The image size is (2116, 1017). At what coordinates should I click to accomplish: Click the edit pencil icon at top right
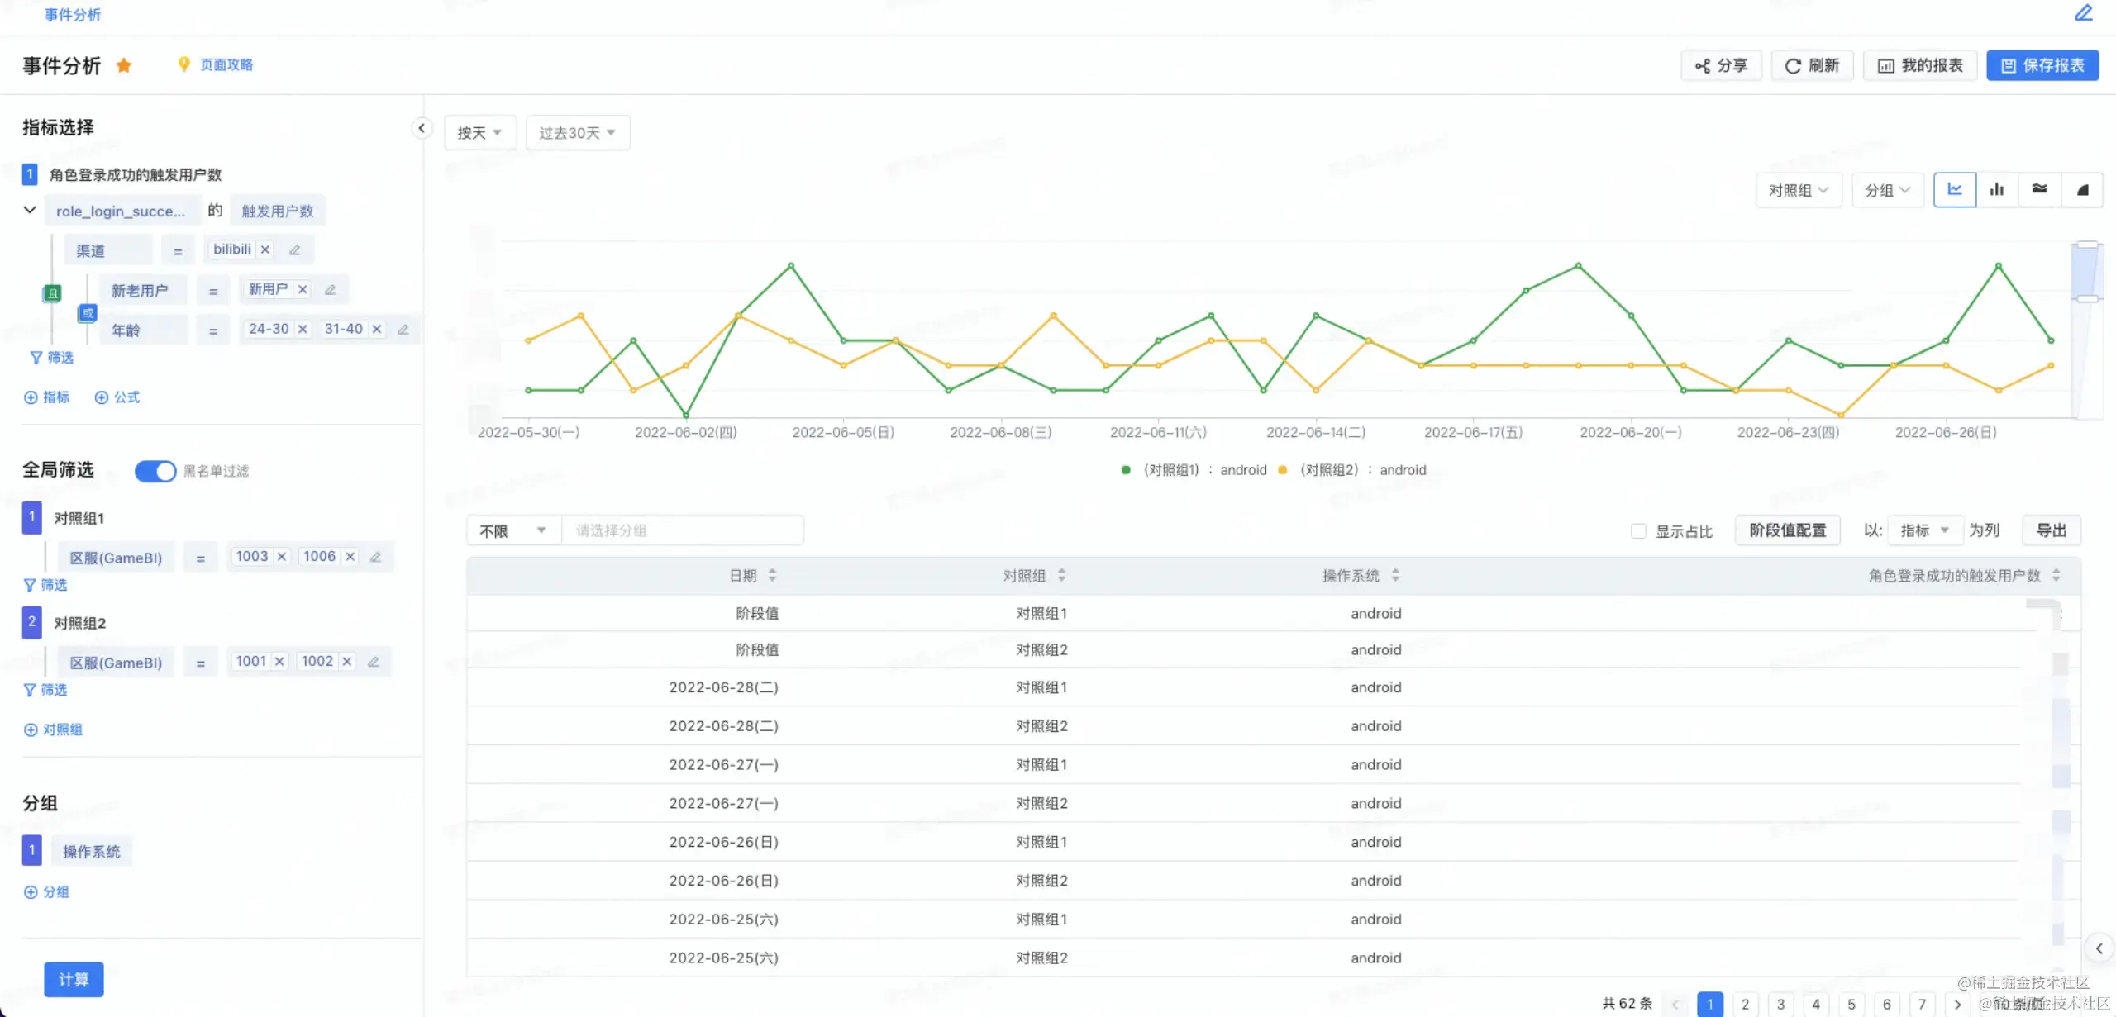click(2084, 13)
